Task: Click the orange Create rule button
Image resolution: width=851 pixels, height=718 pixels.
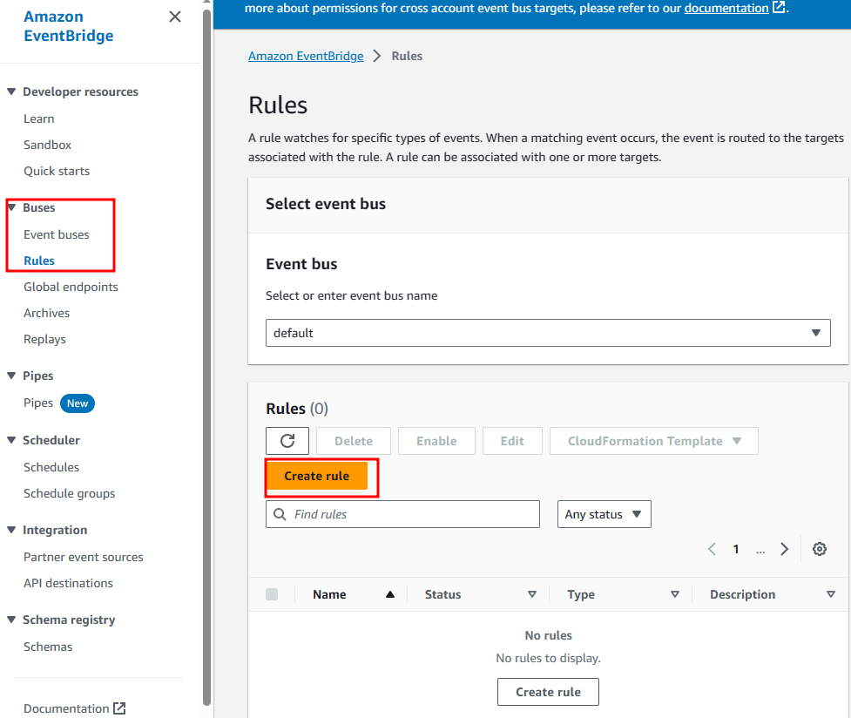Action: point(317,476)
